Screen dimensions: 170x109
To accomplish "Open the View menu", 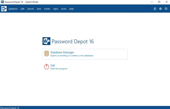I will pos(39,9).
